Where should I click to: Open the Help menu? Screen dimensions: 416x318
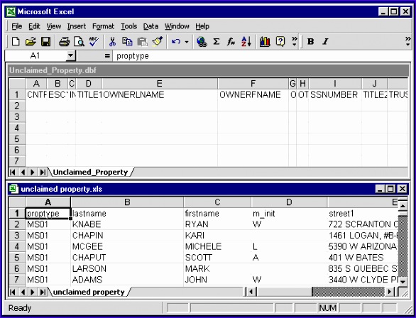tap(202, 26)
